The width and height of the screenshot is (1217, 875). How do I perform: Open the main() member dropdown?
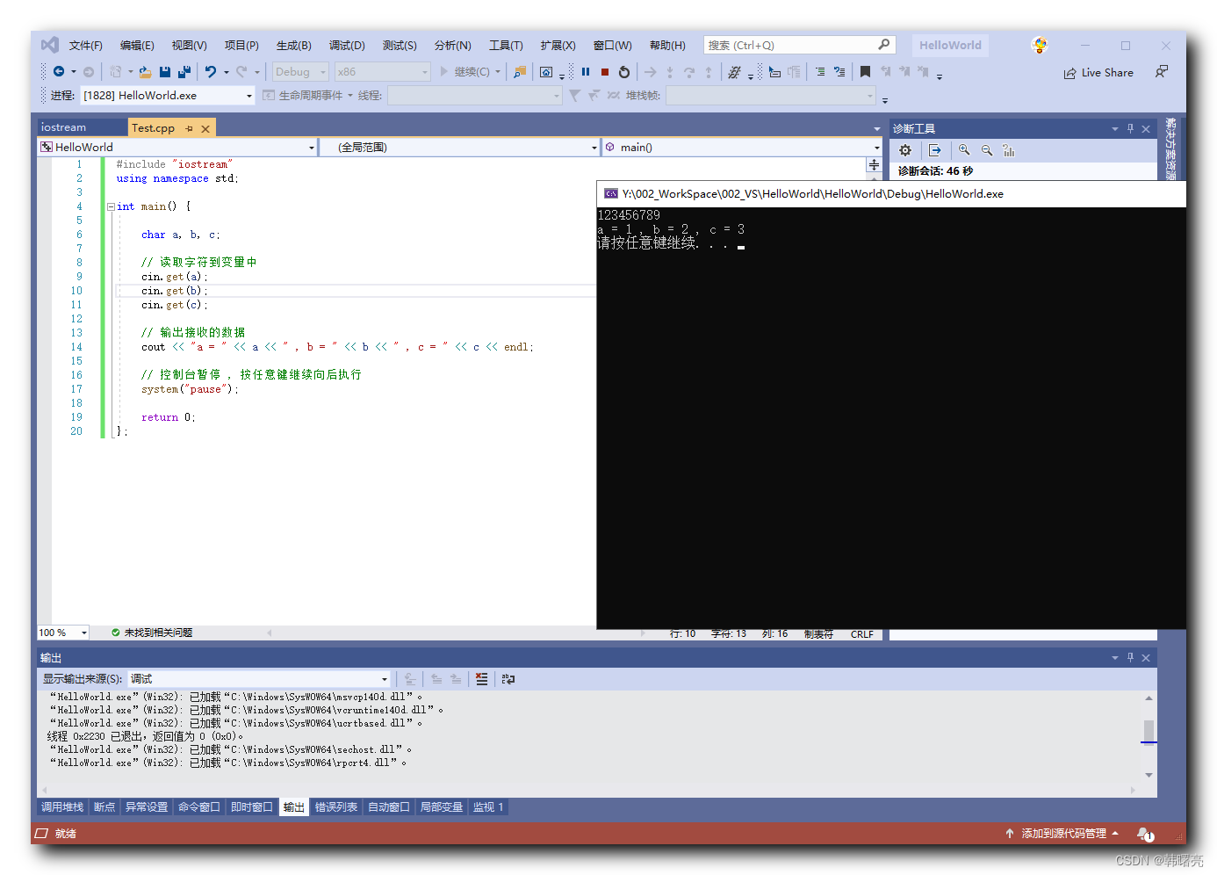click(x=742, y=148)
